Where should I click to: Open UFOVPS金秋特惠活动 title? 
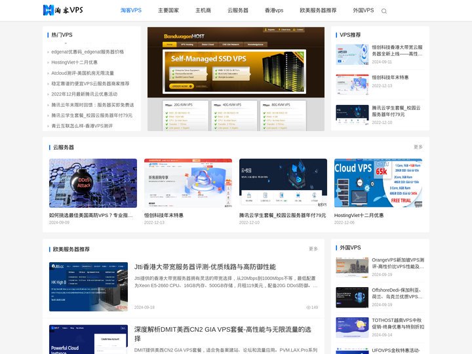(395, 350)
